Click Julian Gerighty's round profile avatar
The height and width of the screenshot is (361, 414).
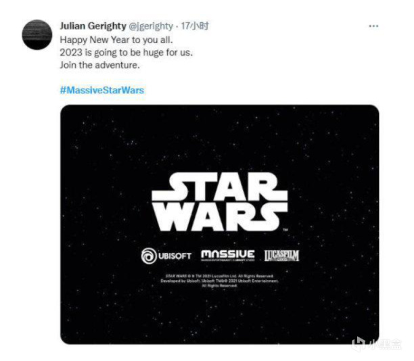point(37,34)
